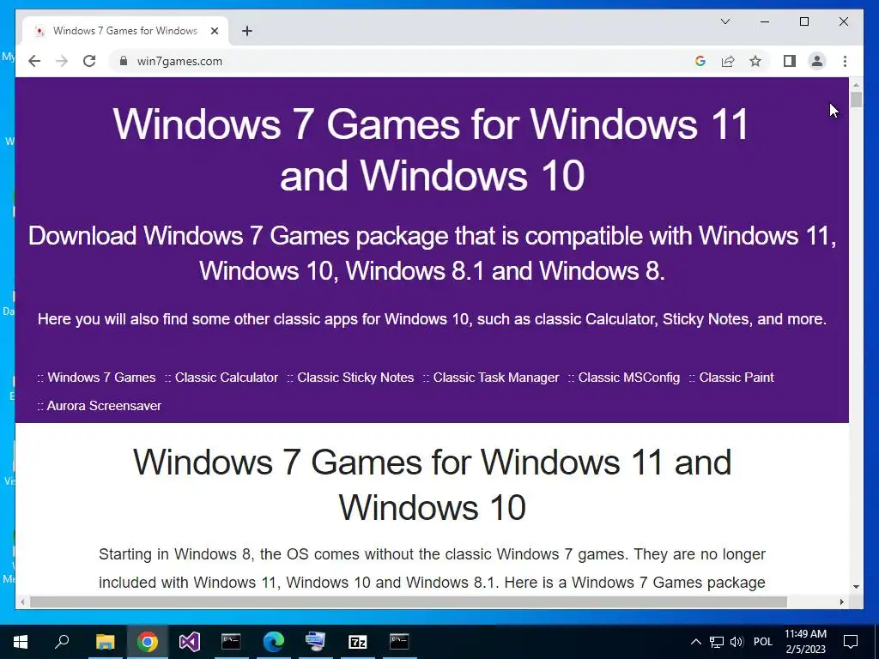
Task: Click the vertical scrollbar up arrow
Action: click(856, 85)
